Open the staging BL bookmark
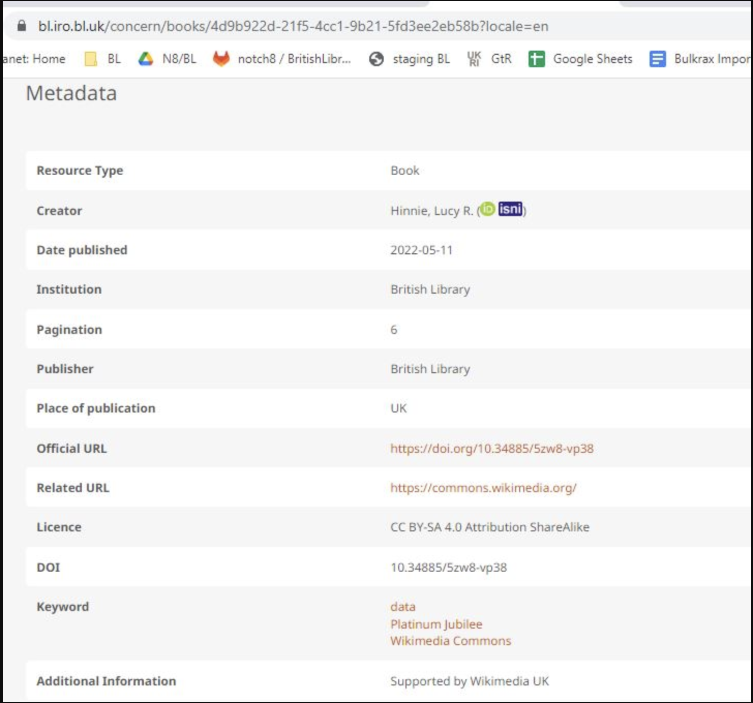 pos(410,59)
